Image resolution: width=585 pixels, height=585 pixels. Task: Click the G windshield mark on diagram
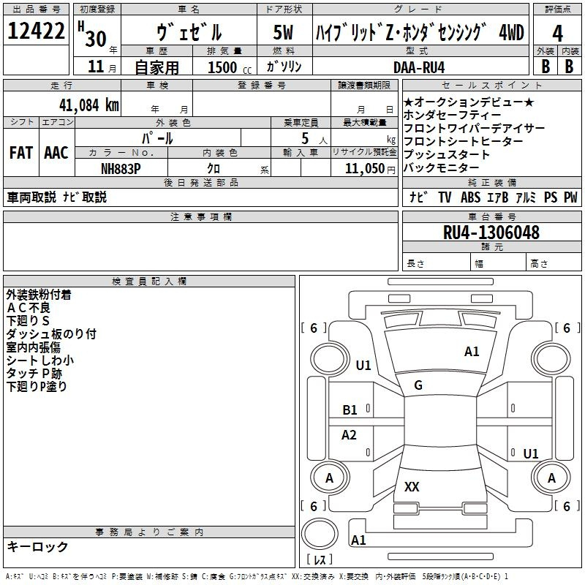418,385
